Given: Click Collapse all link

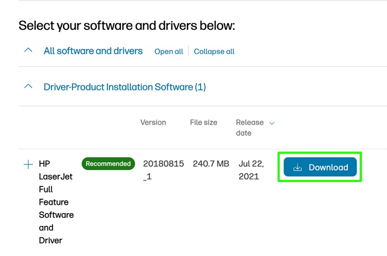Looking at the screenshot, I should tap(214, 51).
